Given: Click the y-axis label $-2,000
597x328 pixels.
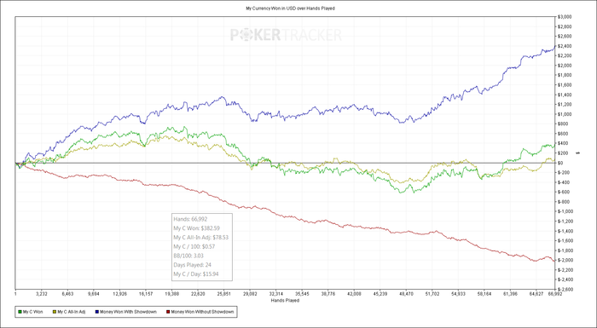Looking at the screenshot, I should [565, 260].
